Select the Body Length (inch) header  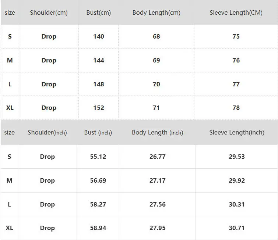point(158,132)
